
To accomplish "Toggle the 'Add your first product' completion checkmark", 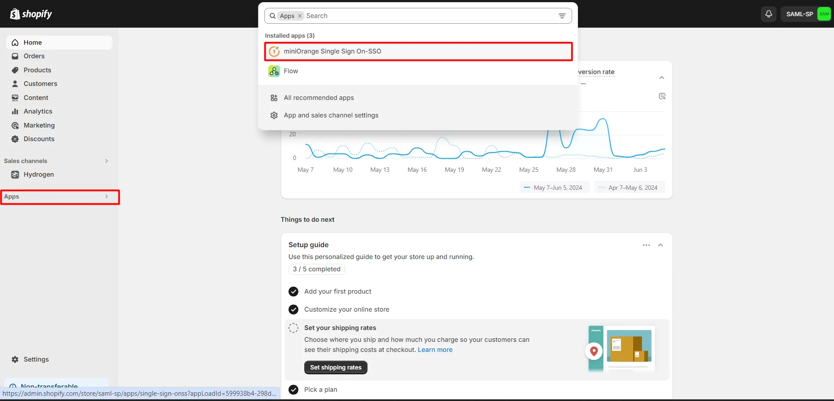I will click(293, 291).
